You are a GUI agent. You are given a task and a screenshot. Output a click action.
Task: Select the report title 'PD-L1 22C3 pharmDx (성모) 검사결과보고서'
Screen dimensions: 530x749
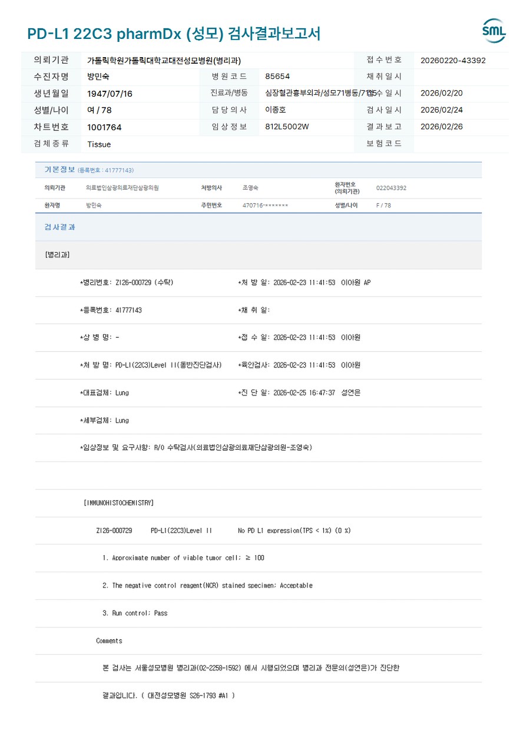(x=174, y=34)
